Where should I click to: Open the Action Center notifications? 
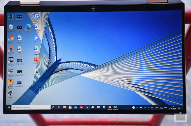click(179, 108)
